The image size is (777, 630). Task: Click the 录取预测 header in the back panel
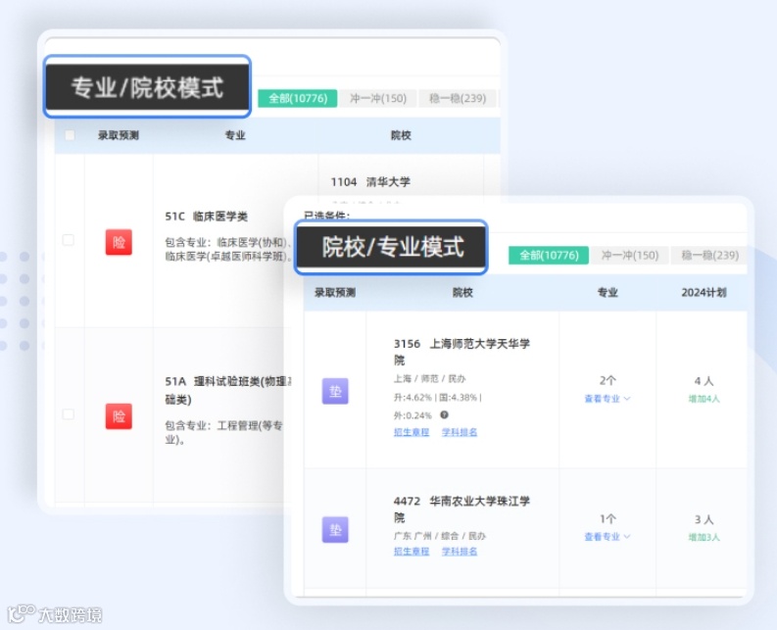point(118,135)
